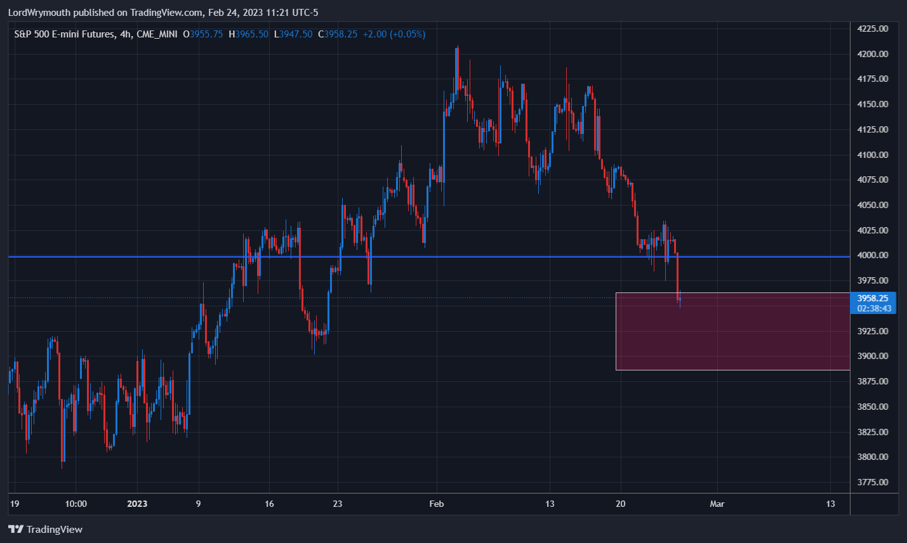This screenshot has width=907, height=543.
Task: Click the 3775.00 price axis label
Action: 873,482
